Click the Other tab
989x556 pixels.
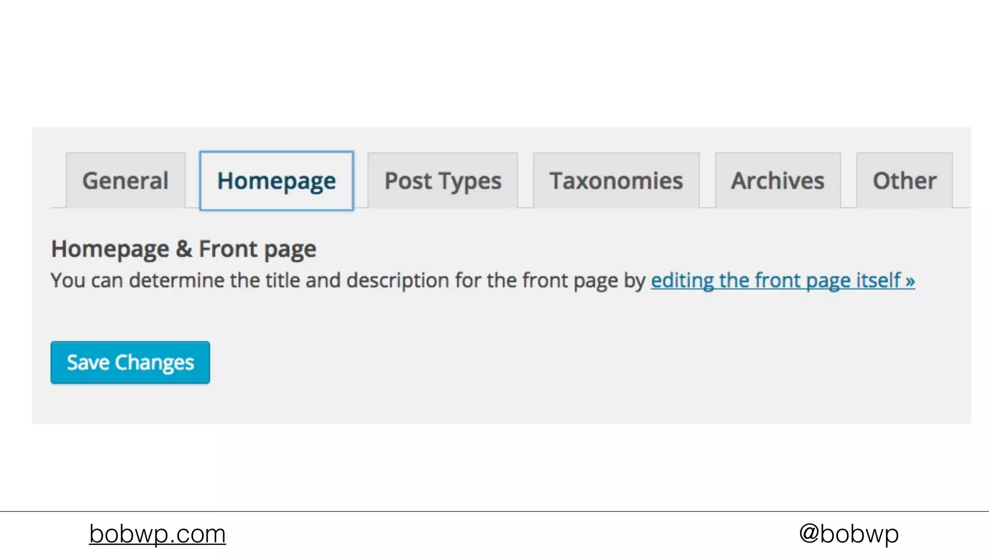point(904,181)
